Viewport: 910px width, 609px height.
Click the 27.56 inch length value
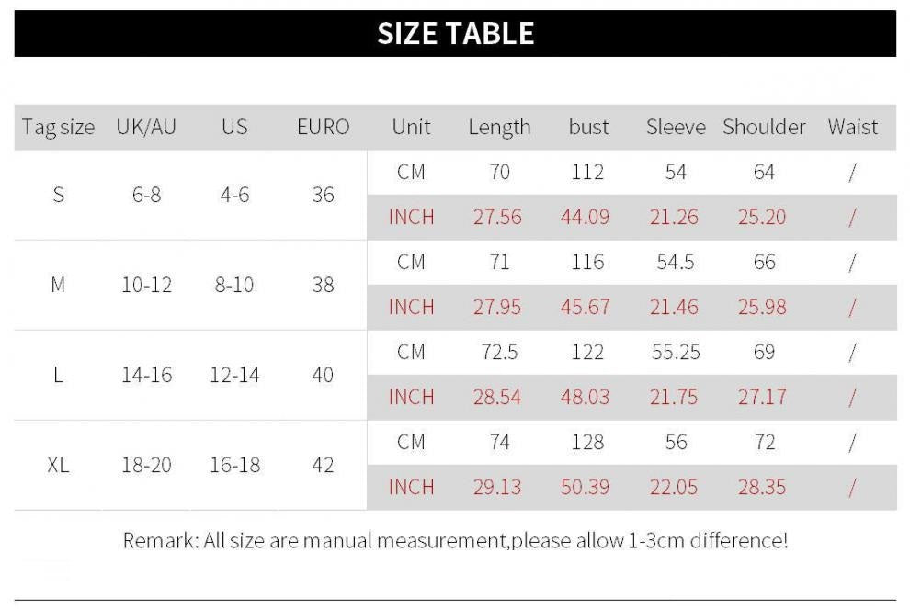497,217
